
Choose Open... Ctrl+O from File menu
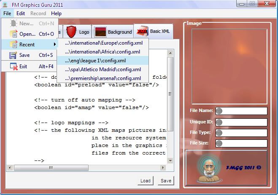[x=30, y=34]
